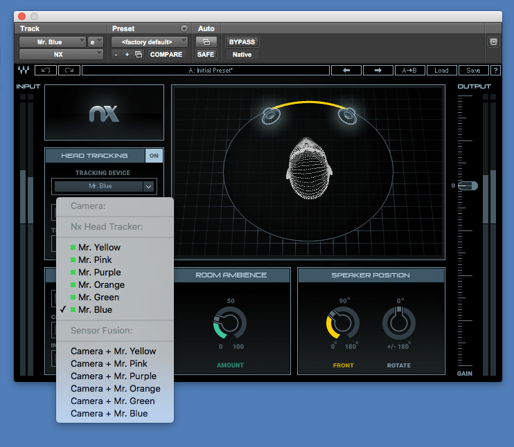
Task: Choose Camera + Mr. Pink sensor fusion
Action: pos(115,363)
